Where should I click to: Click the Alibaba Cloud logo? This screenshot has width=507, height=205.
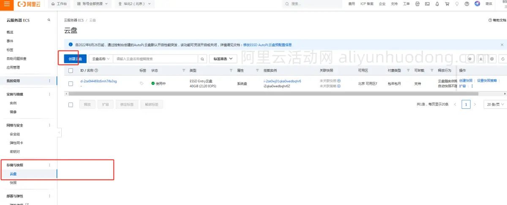pyautogui.click(x=30, y=4)
